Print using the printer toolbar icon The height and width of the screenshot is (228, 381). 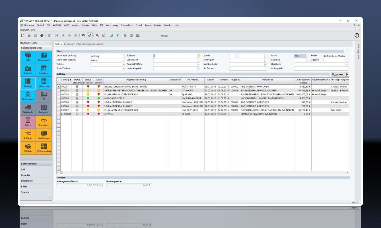[42, 35]
